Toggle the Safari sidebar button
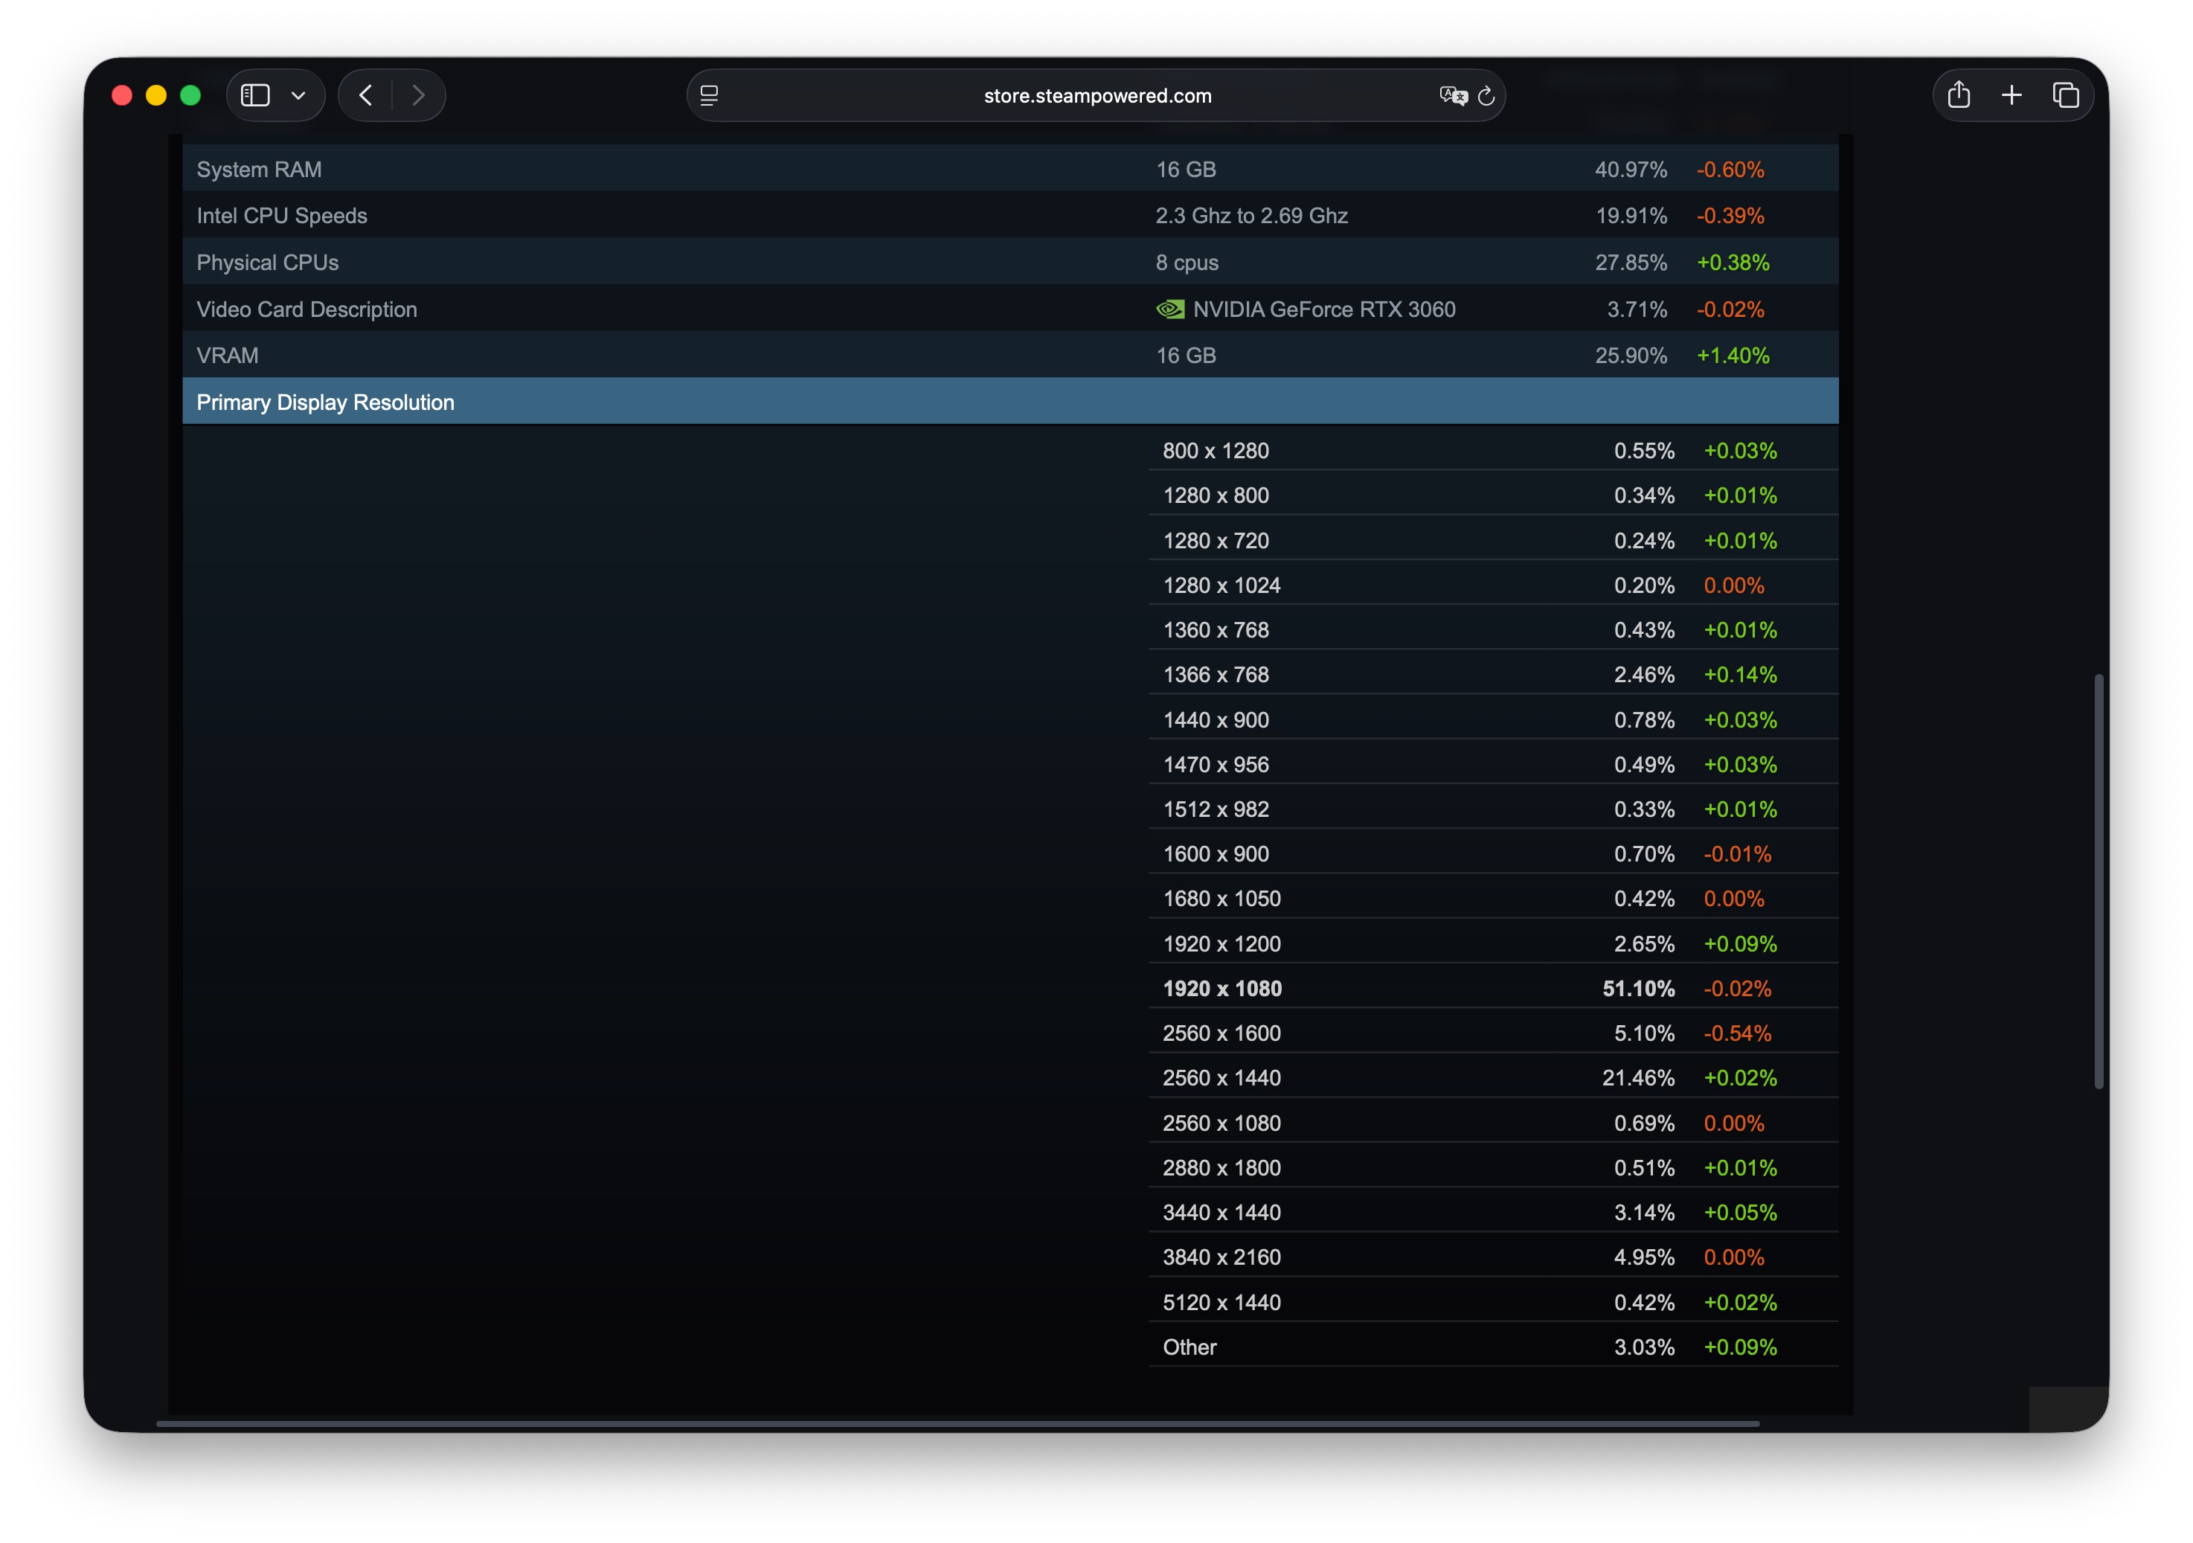2193x1543 pixels. (x=255, y=95)
